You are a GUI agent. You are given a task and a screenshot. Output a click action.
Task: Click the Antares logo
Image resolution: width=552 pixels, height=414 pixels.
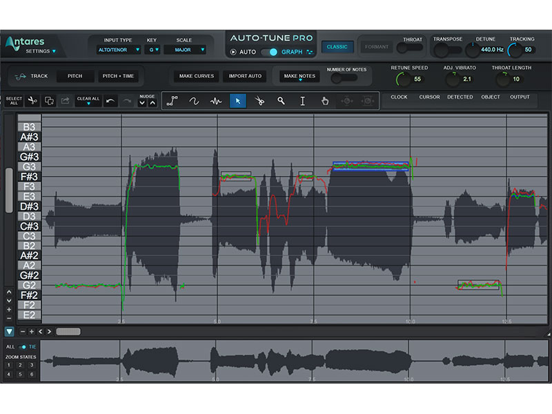[25, 42]
